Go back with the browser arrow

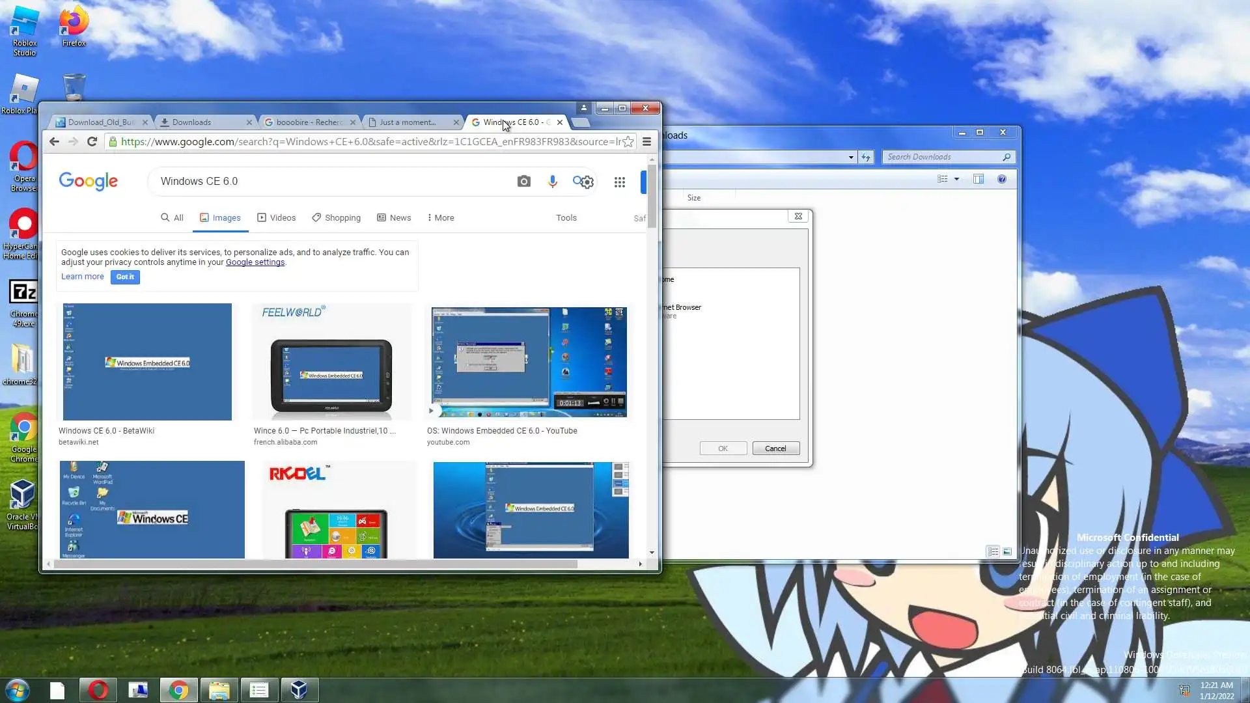pyautogui.click(x=54, y=141)
